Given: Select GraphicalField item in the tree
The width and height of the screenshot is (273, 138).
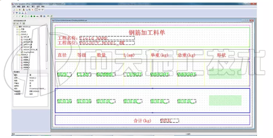Looking at the screenshot, I should click(29, 52).
